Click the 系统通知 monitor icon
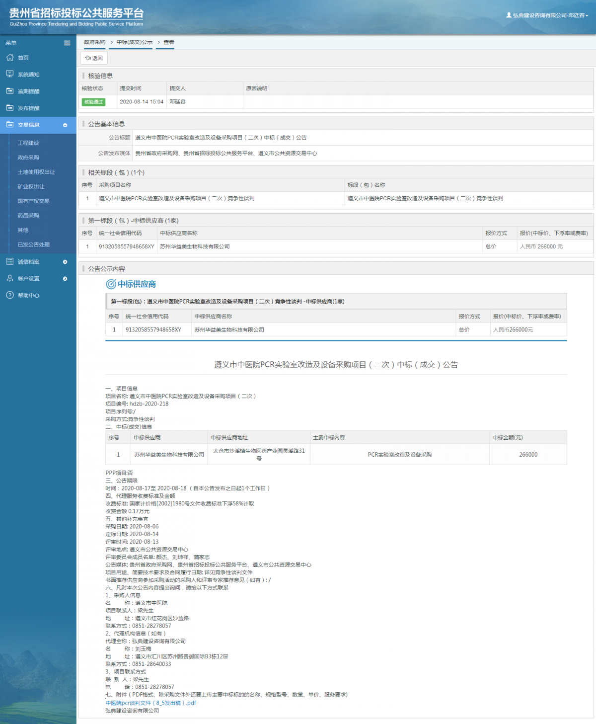The height and width of the screenshot is (724, 596). 10,74
